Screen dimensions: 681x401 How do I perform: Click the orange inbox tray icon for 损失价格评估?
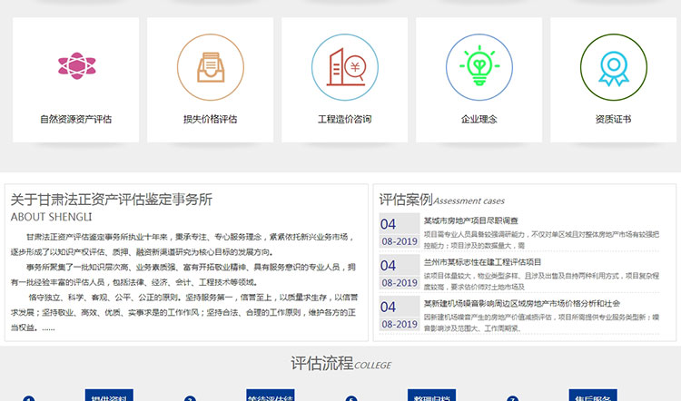tap(210, 65)
